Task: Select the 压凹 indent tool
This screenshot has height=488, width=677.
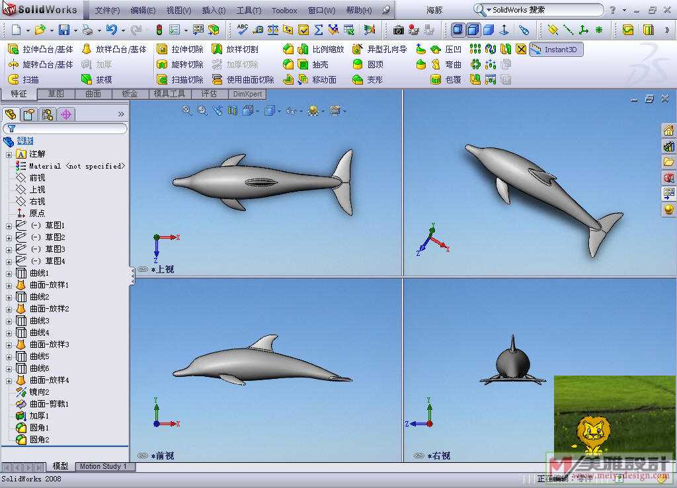Action: pos(446,49)
